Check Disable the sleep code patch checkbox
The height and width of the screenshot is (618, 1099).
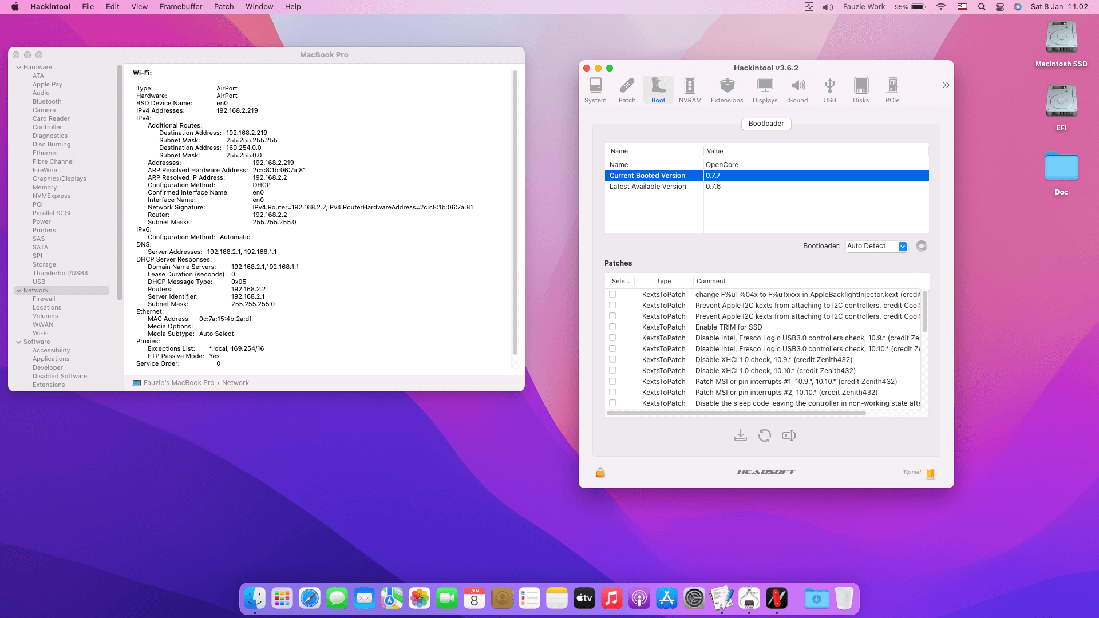612,403
